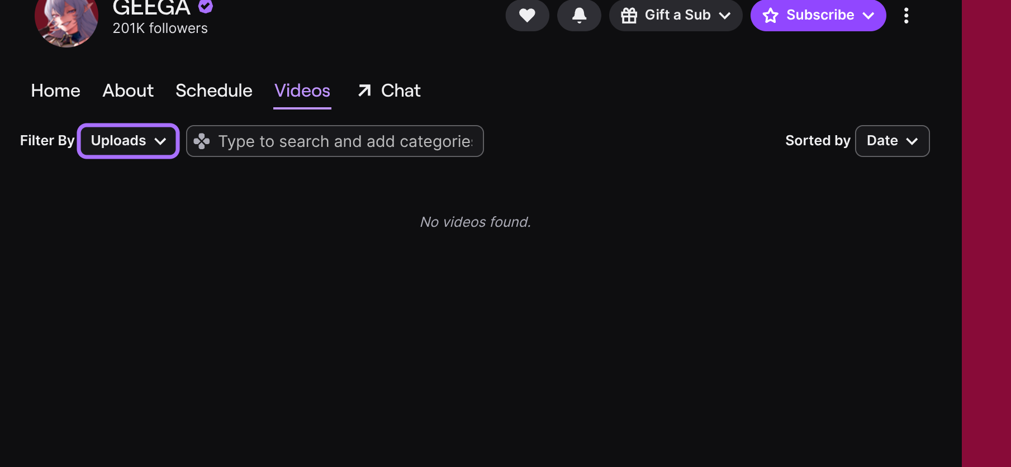Click the pop-out arrow beside Chat
Screen dimensions: 1011x467
[x=364, y=90]
